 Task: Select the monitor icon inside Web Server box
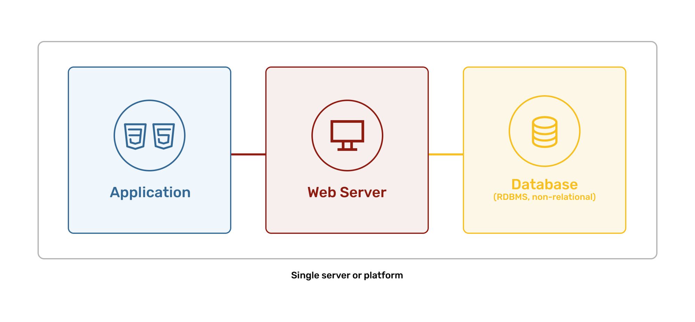point(347,134)
